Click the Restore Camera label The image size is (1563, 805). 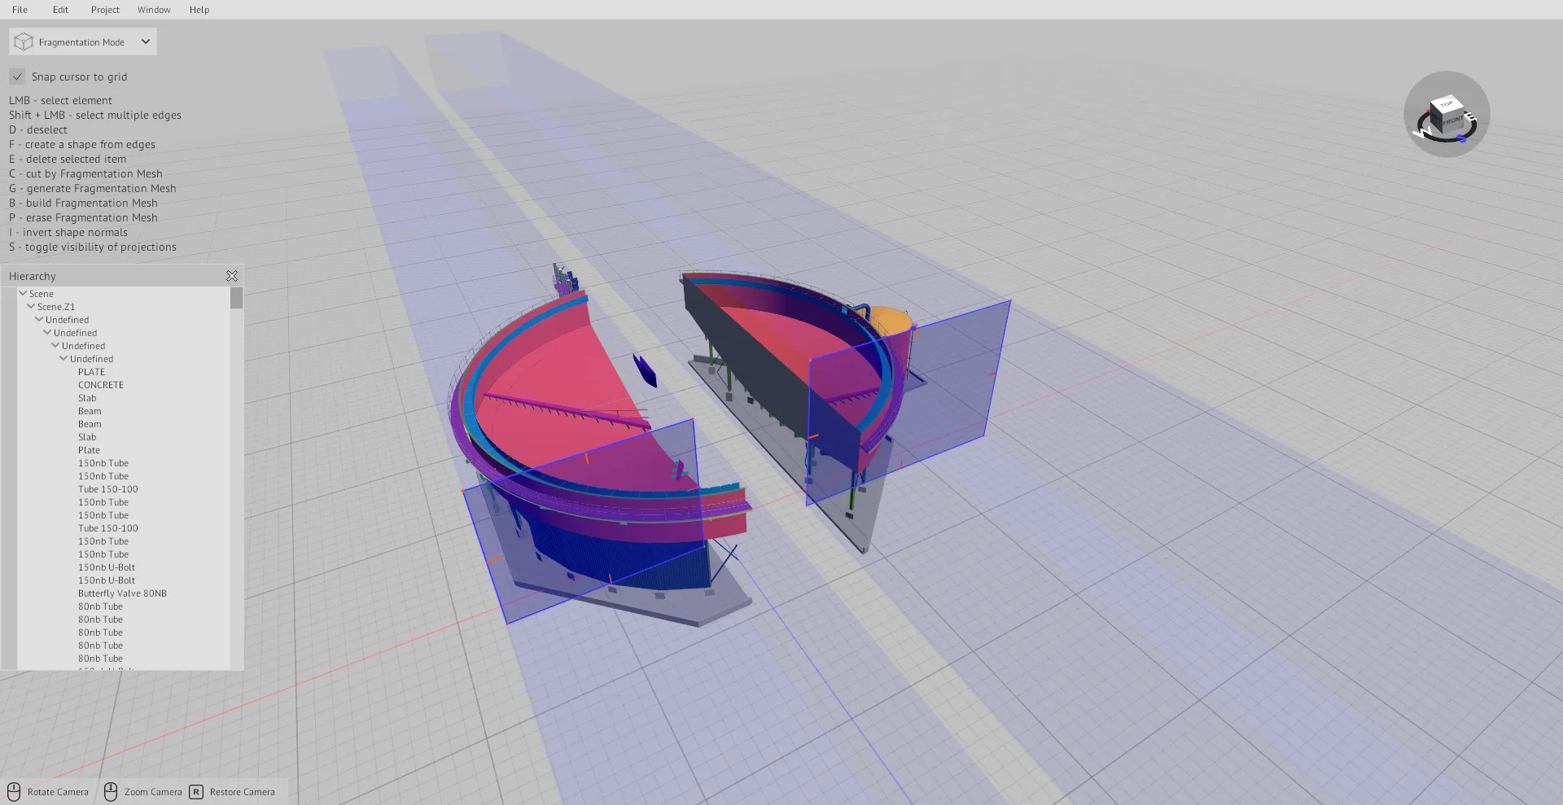[242, 792]
